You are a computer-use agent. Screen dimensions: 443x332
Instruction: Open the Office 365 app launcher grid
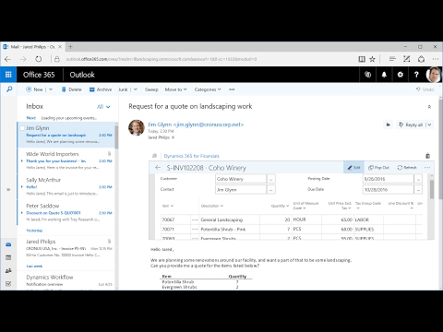coord(8,75)
